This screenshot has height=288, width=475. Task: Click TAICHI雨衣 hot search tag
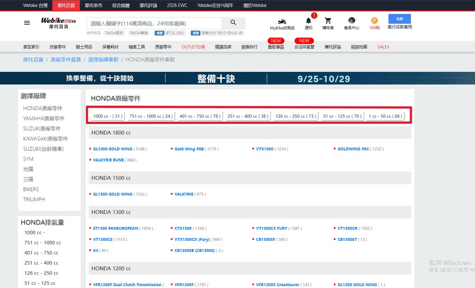pos(114,33)
